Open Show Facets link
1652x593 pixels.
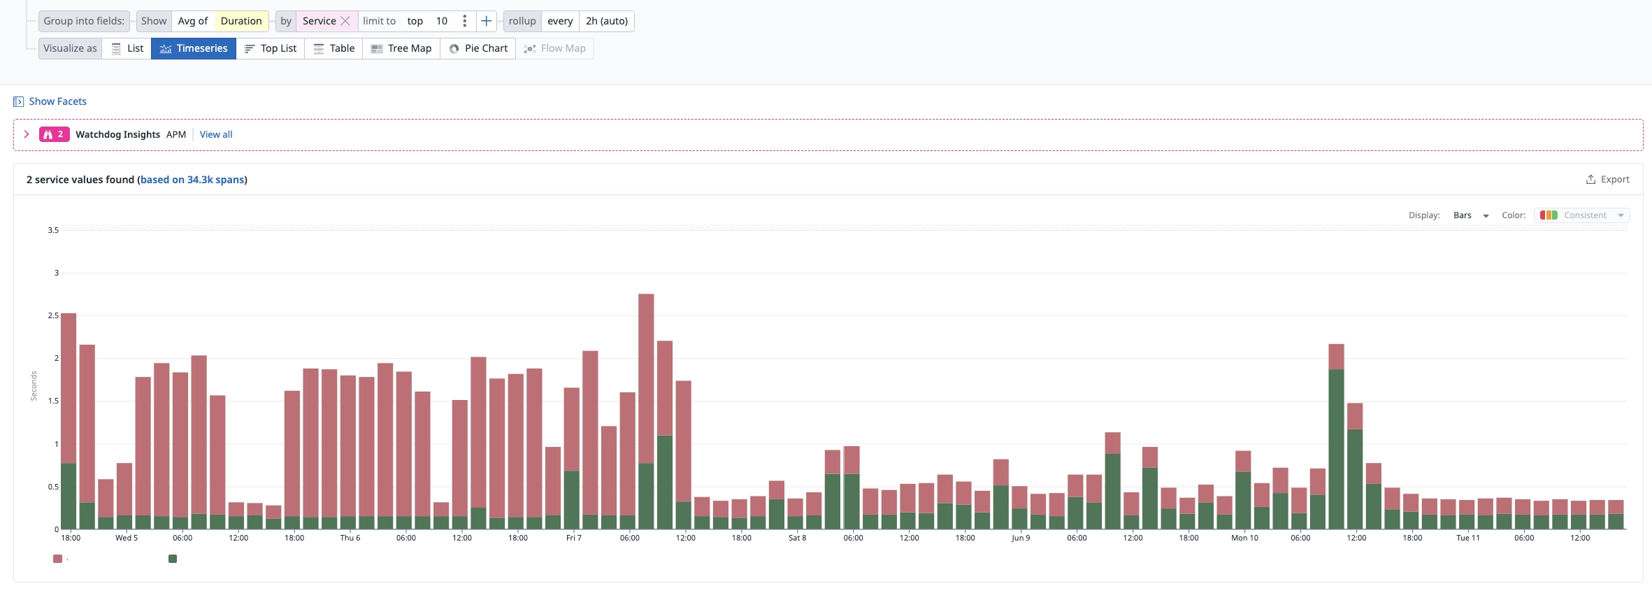[x=58, y=101]
